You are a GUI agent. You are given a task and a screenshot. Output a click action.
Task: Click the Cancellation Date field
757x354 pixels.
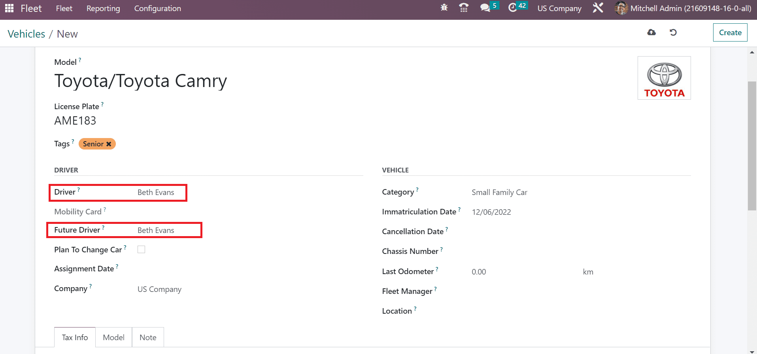coord(581,232)
